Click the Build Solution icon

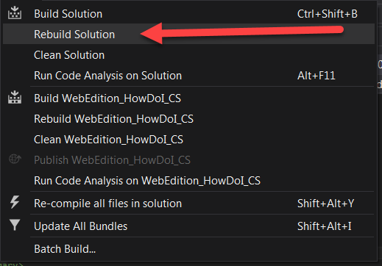click(15, 13)
